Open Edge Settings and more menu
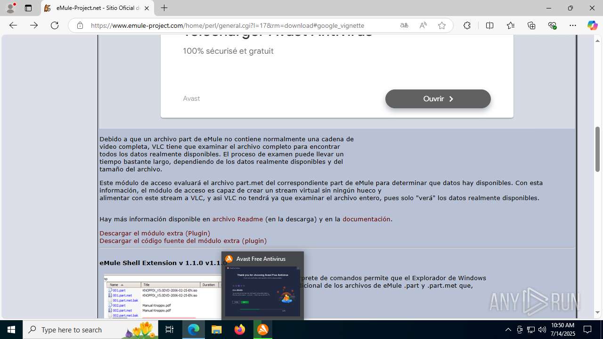The width and height of the screenshot is (603, 339). (573, 25)
